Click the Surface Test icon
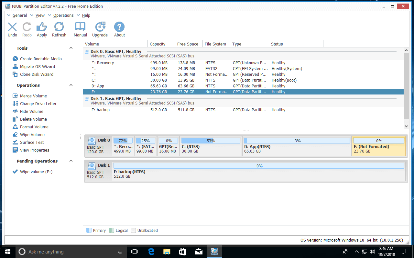Viewport: 414px width, 258px height. pyautogui.click(x=15, y=142)
